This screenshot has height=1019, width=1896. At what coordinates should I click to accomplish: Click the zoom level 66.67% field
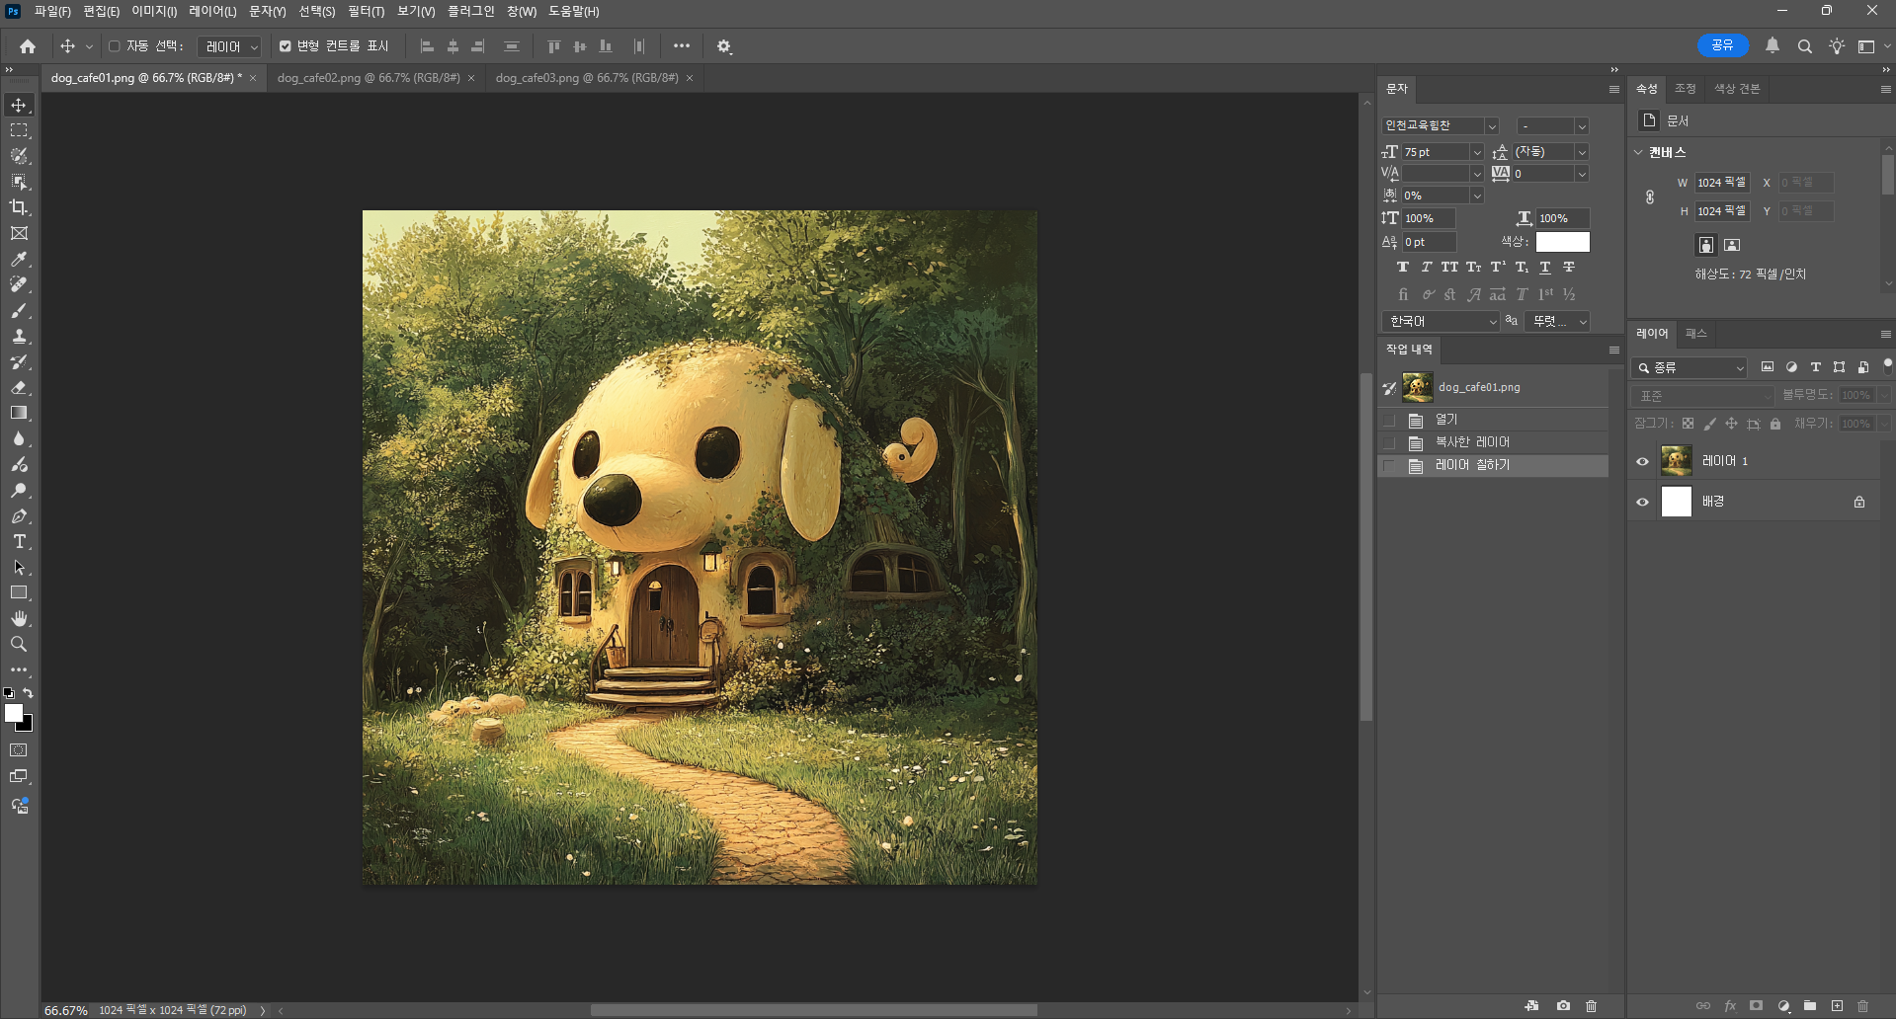coord(66,1010)
